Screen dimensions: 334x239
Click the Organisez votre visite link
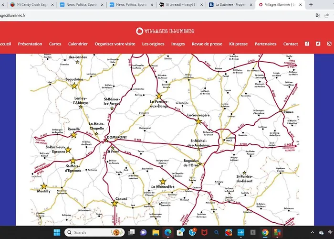tap(115, 44)
